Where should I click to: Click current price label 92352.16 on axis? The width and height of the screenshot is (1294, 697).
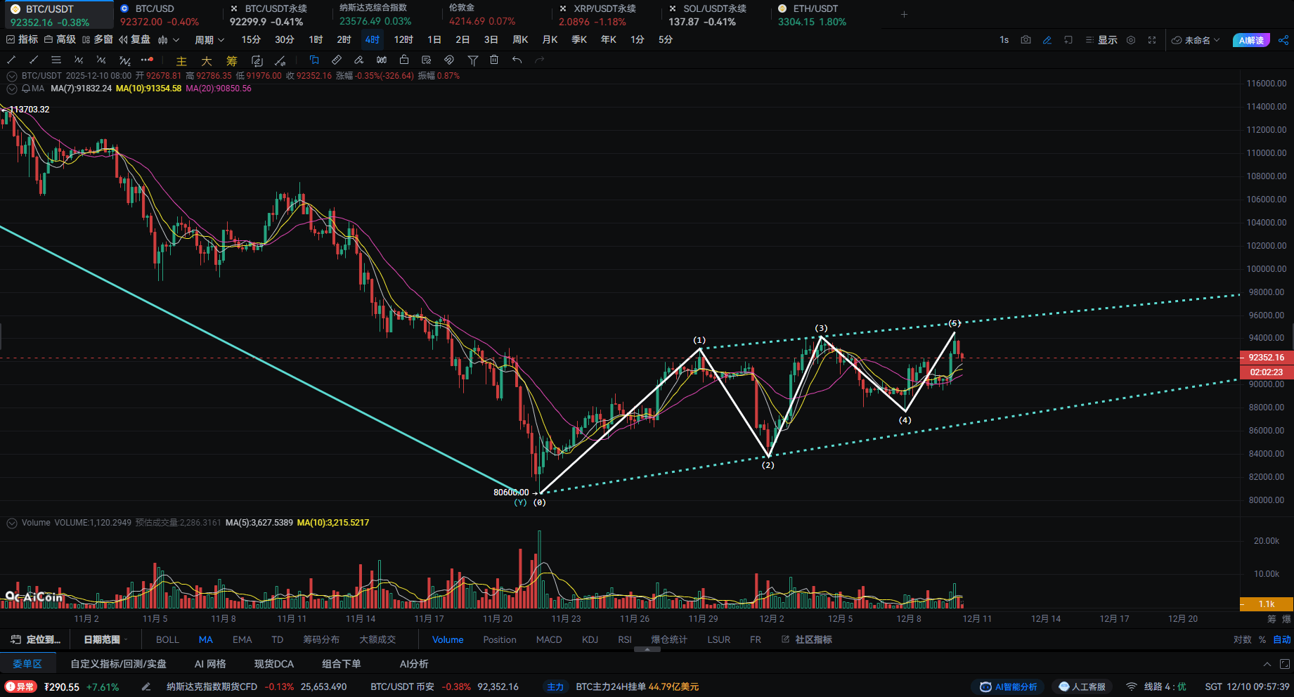(1267, 358)
